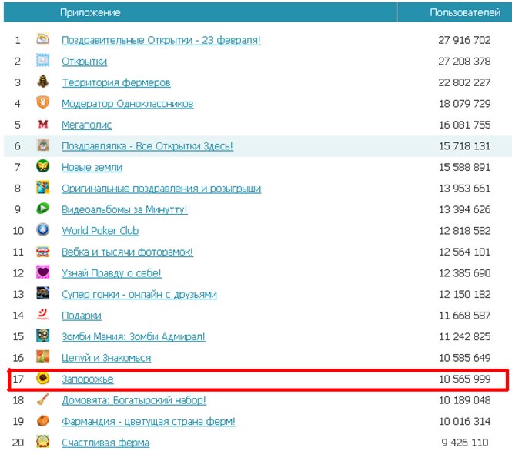Click the Счастливая ферма app icon
The width and height of the screenshot is (512, 451).
pos(43,442)
